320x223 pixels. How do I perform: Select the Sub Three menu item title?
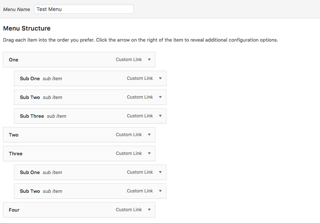32,116
